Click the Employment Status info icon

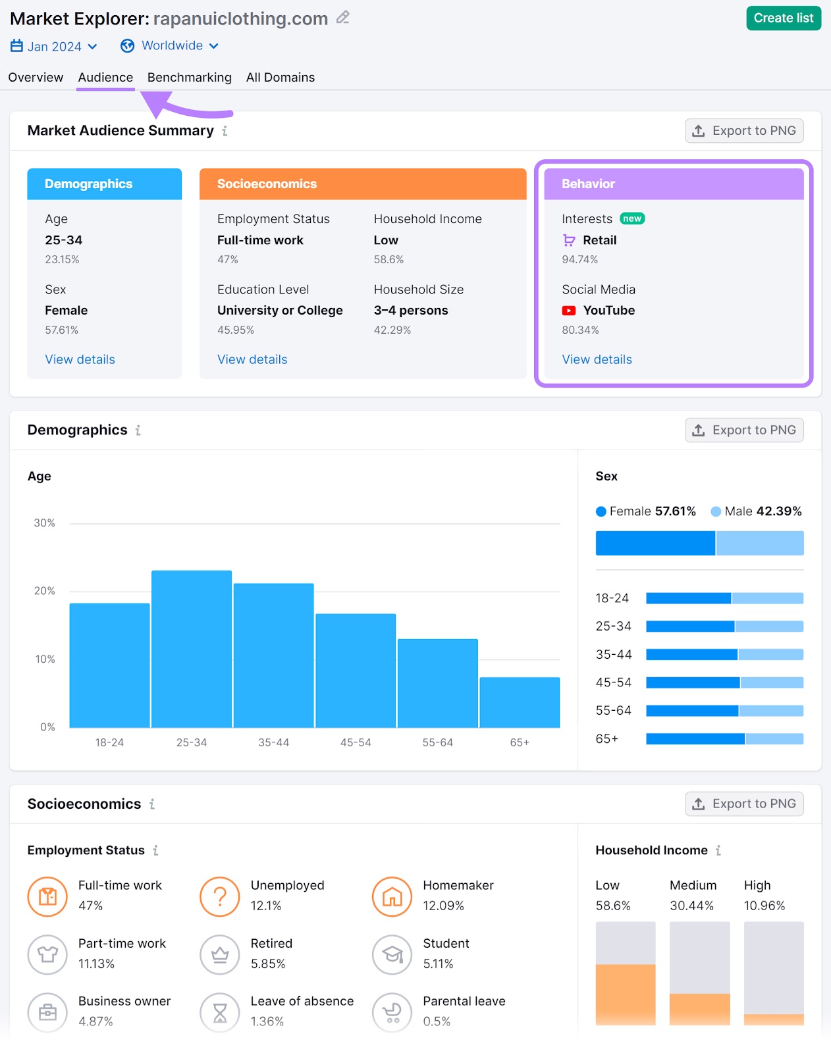pos(156,850)
